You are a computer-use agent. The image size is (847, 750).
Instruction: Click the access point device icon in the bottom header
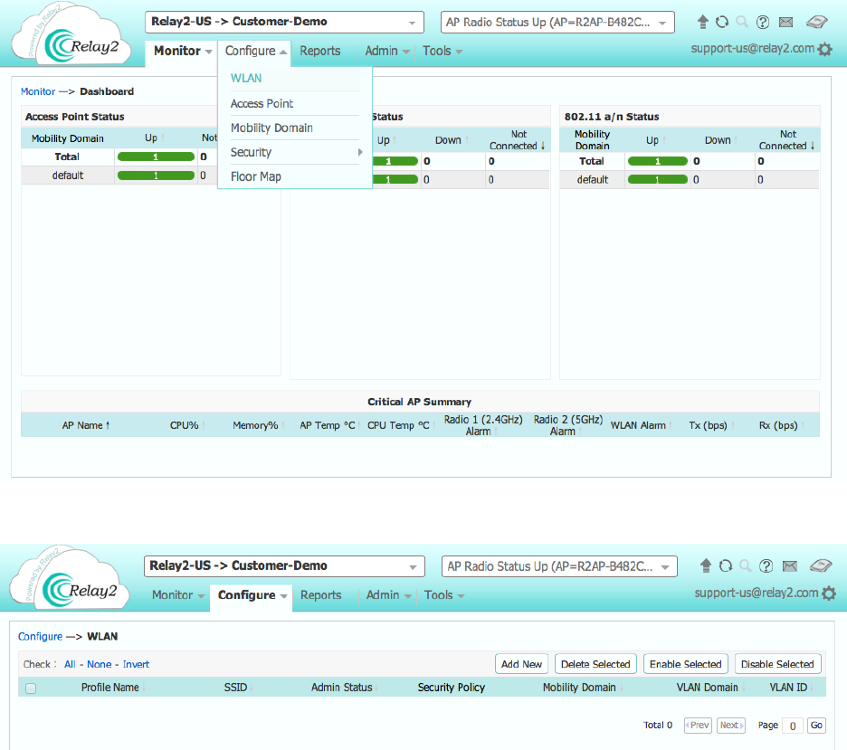click(821, 565)
